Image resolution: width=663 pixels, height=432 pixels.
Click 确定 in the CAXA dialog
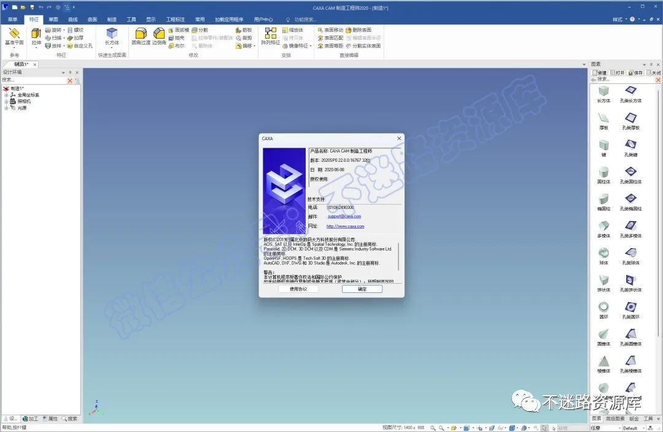pyautogui.click(x=362, y=289)
